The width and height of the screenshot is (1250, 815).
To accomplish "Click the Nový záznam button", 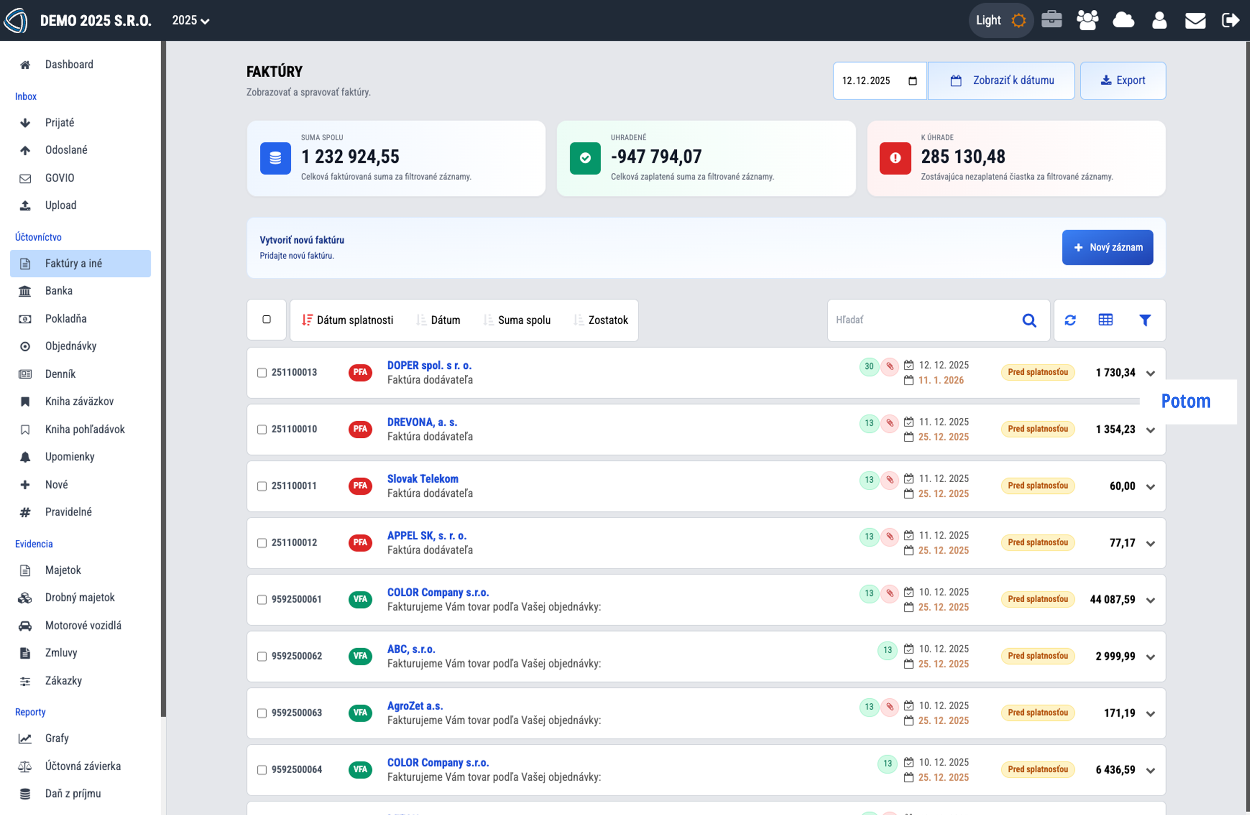I will tap(1107, 247).
